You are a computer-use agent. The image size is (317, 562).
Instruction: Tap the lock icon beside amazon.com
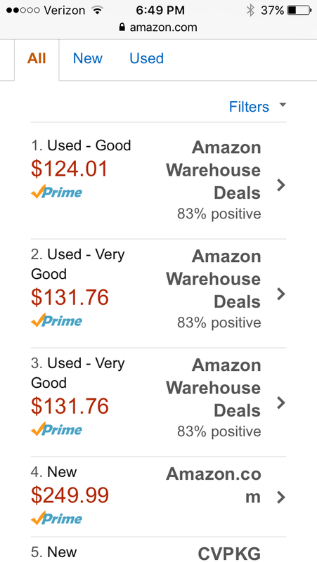tap(122, 27)
